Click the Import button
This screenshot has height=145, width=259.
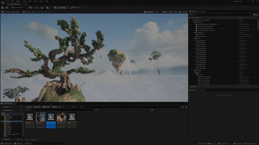coord(37,107)
